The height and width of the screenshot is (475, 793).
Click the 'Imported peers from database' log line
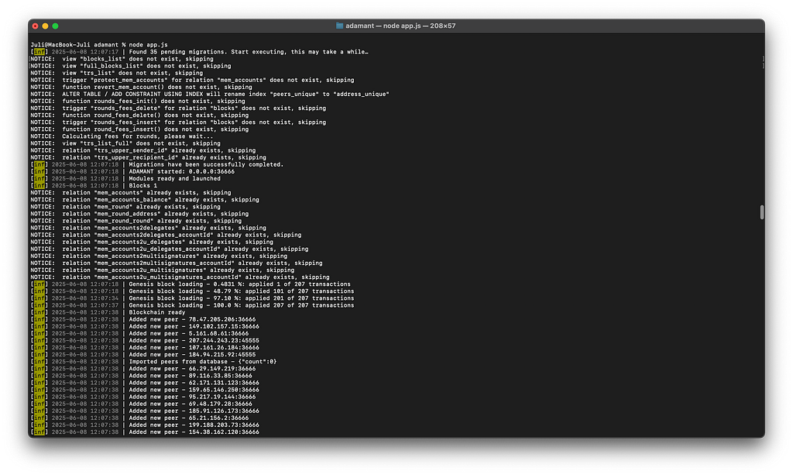click(x=154, y=362)
